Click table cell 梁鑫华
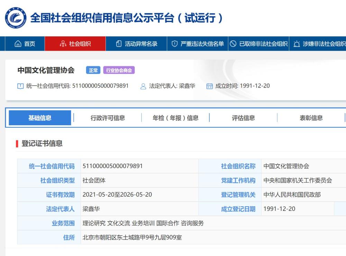 [91, 209]
